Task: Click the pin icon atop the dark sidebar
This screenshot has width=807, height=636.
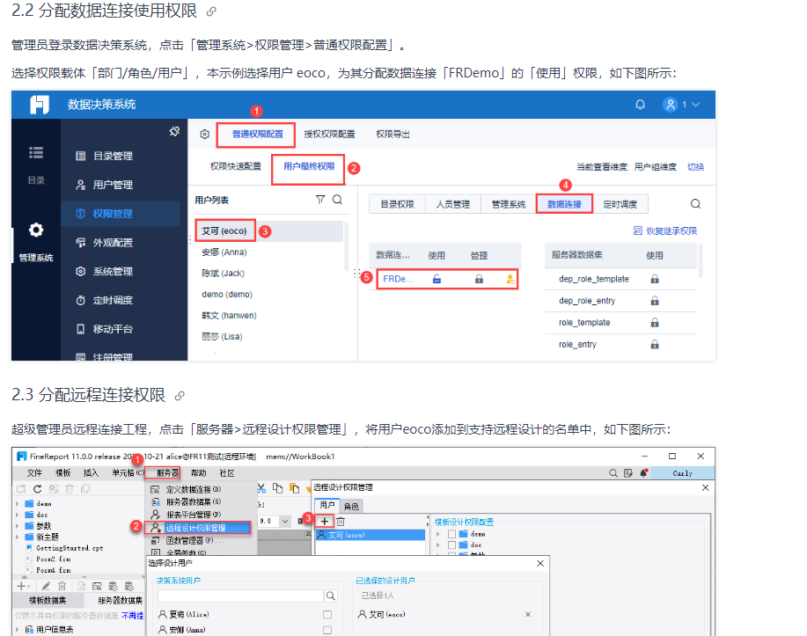Action: coord(174,132)
